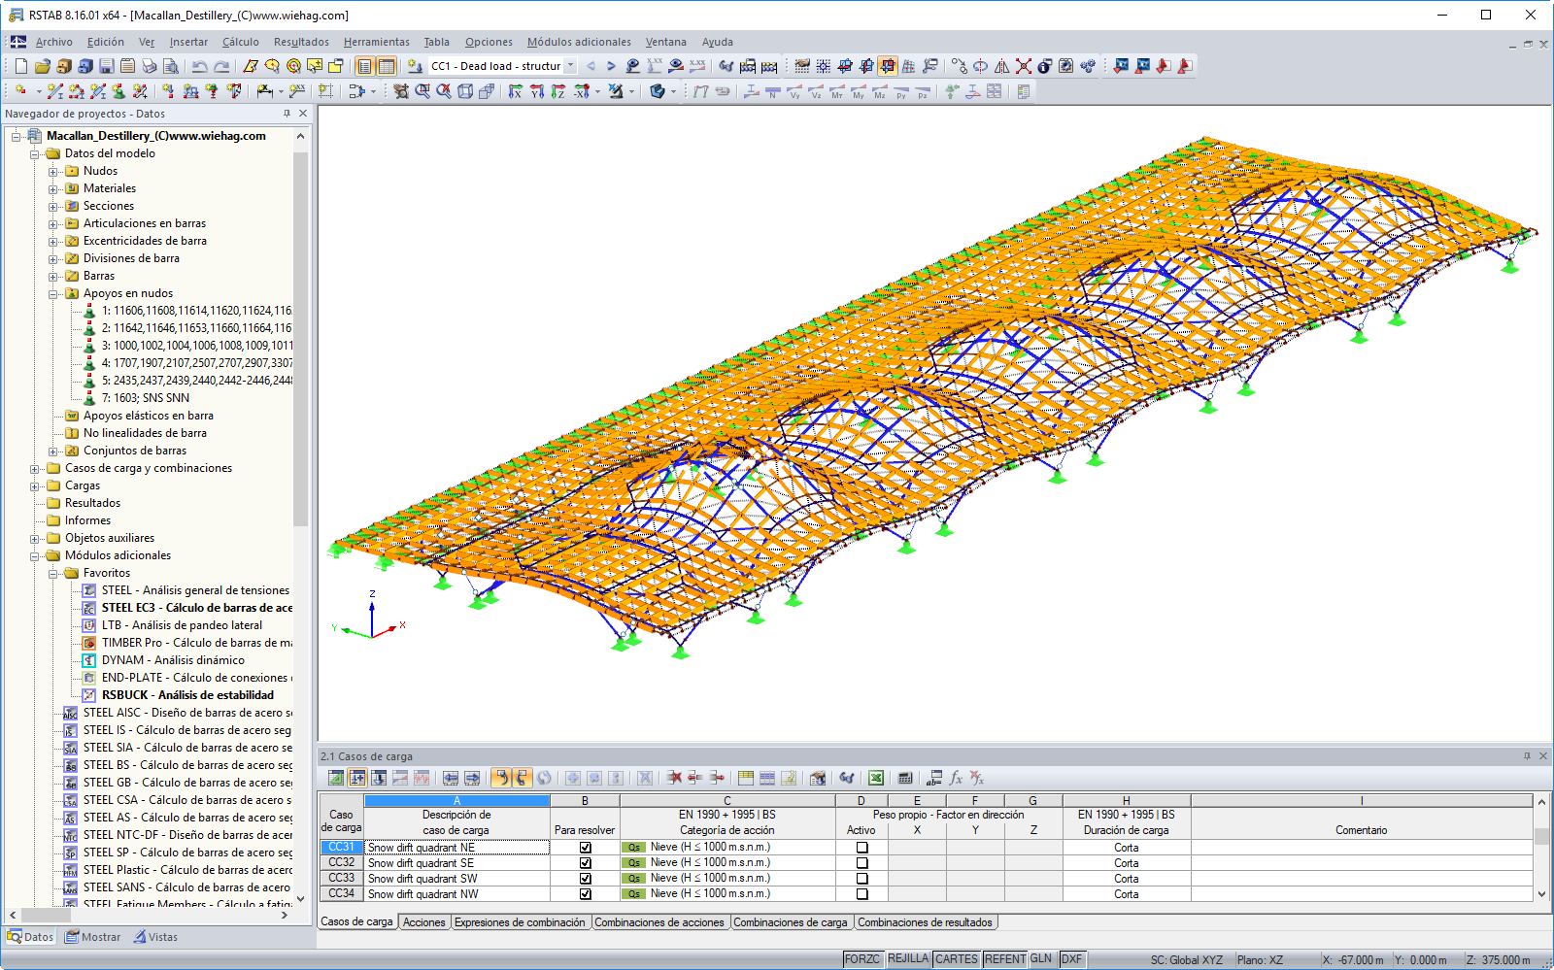Viewport: 1554px width, 970px height.
Task: Select STEEL EC3 module in tree
Action: [x=196, y=608]
